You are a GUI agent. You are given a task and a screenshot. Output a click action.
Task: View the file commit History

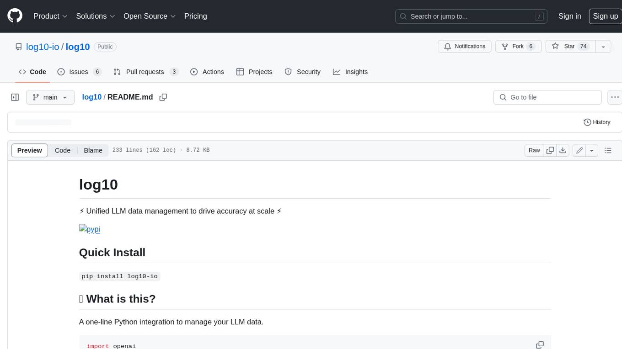pyautogui.click(x=597, y=122)
